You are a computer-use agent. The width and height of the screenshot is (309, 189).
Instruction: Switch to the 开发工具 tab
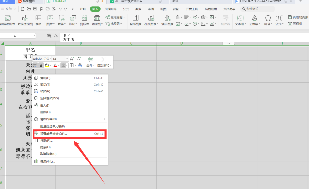[x=192, y=9]
